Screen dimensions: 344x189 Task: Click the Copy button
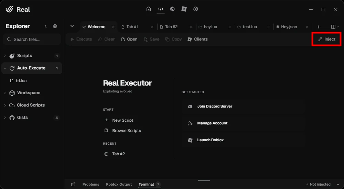pos(173,39)
